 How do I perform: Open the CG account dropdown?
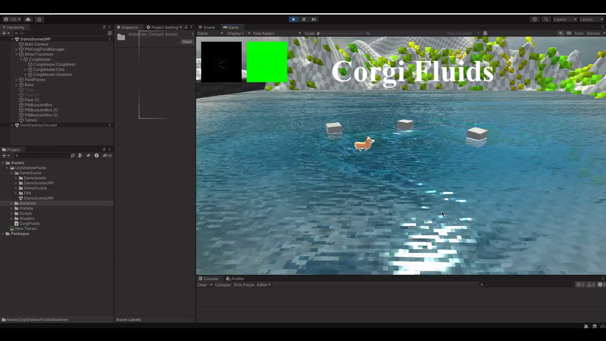point(12,19)
